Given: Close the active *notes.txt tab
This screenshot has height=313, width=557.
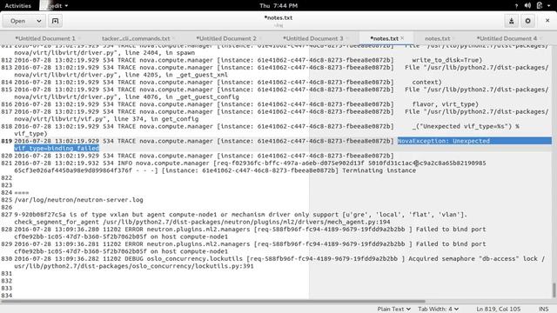Looking at the screenshot, I should click(x=402, y=38).
